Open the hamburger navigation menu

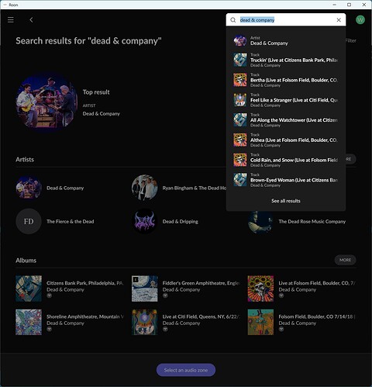11,19
